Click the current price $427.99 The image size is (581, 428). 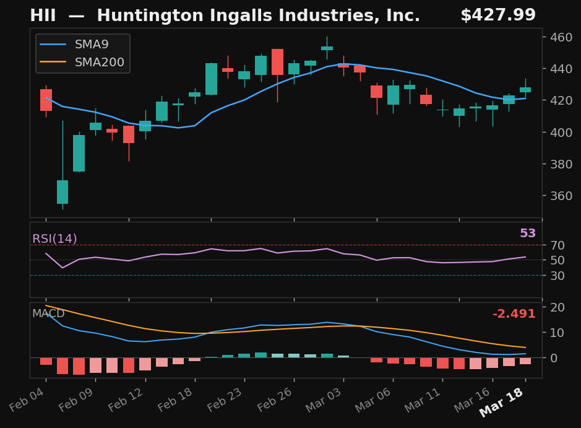pyautogui.click(x=499, y=14)
